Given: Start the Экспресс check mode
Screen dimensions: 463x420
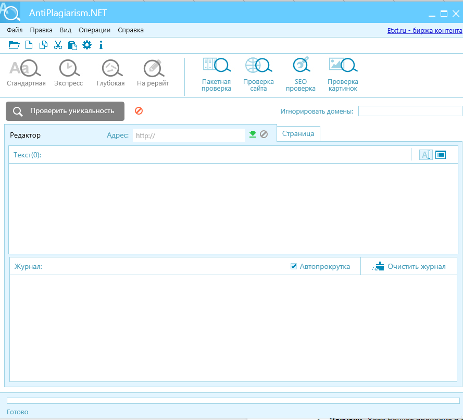Looking at the screenshot, I should tap(68, 73).
